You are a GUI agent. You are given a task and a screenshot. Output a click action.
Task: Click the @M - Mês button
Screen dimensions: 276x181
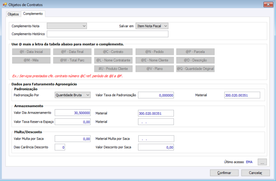coord(31,60)
